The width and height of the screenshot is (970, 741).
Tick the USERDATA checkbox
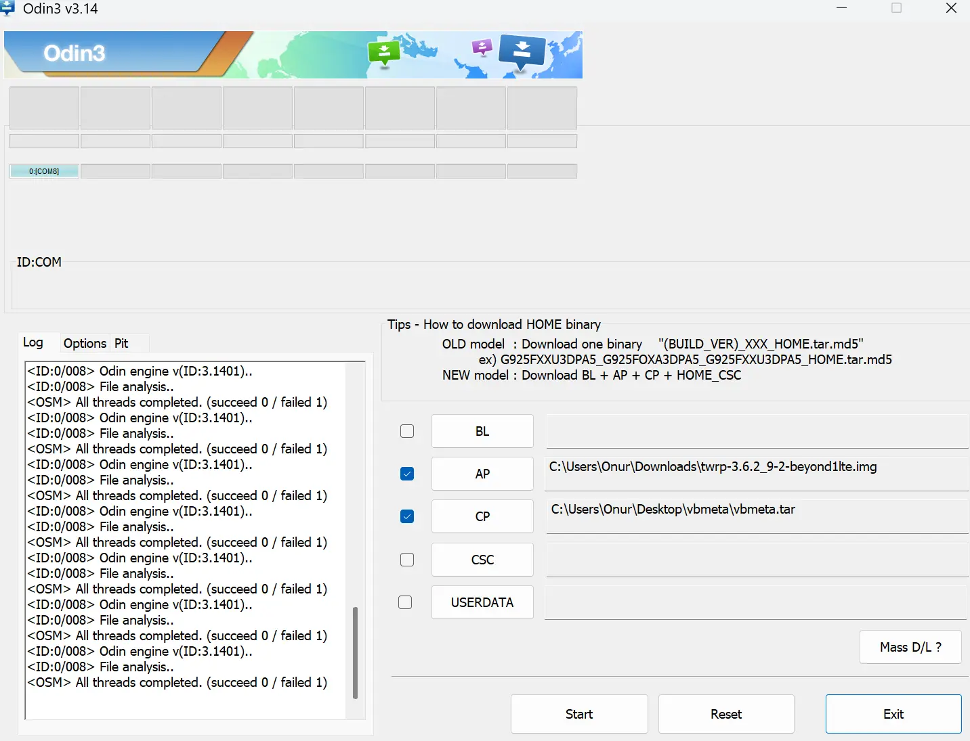[405, 602]
